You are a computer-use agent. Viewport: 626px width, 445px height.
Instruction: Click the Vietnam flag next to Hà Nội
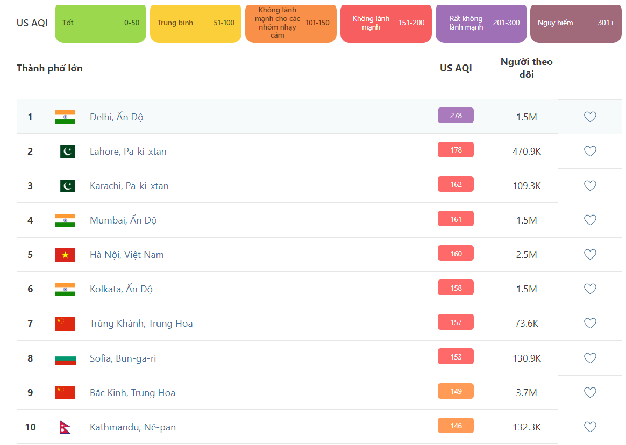(x=65, y=255)
